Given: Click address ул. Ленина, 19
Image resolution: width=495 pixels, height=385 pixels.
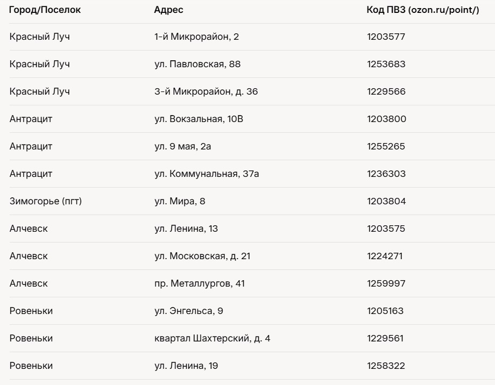Looking at the screenshot, I should tap(186, 366).
